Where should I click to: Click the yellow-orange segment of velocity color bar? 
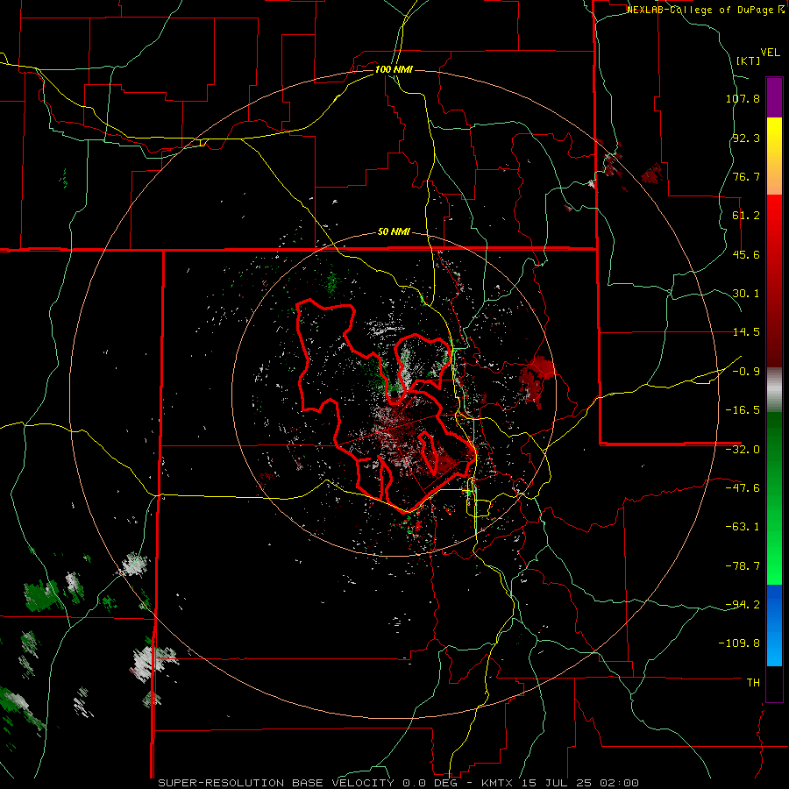coord(774,156)
